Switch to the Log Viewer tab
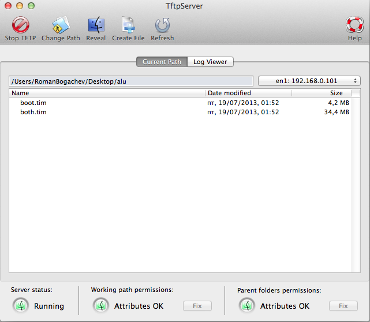 [210, 62]
